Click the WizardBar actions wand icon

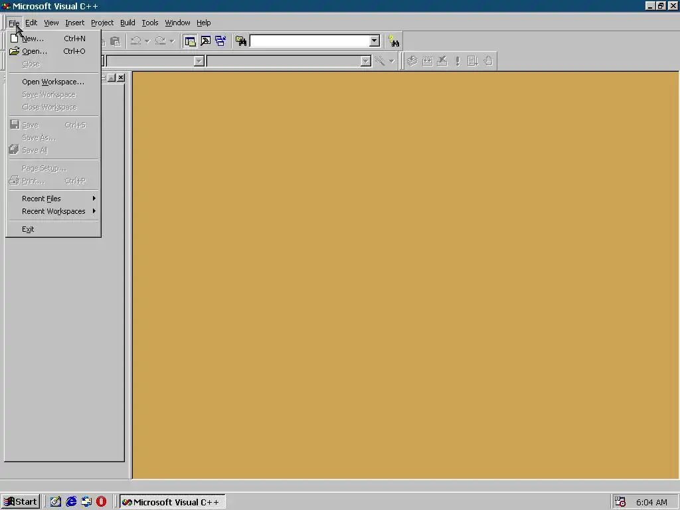[x=380, y=61]
